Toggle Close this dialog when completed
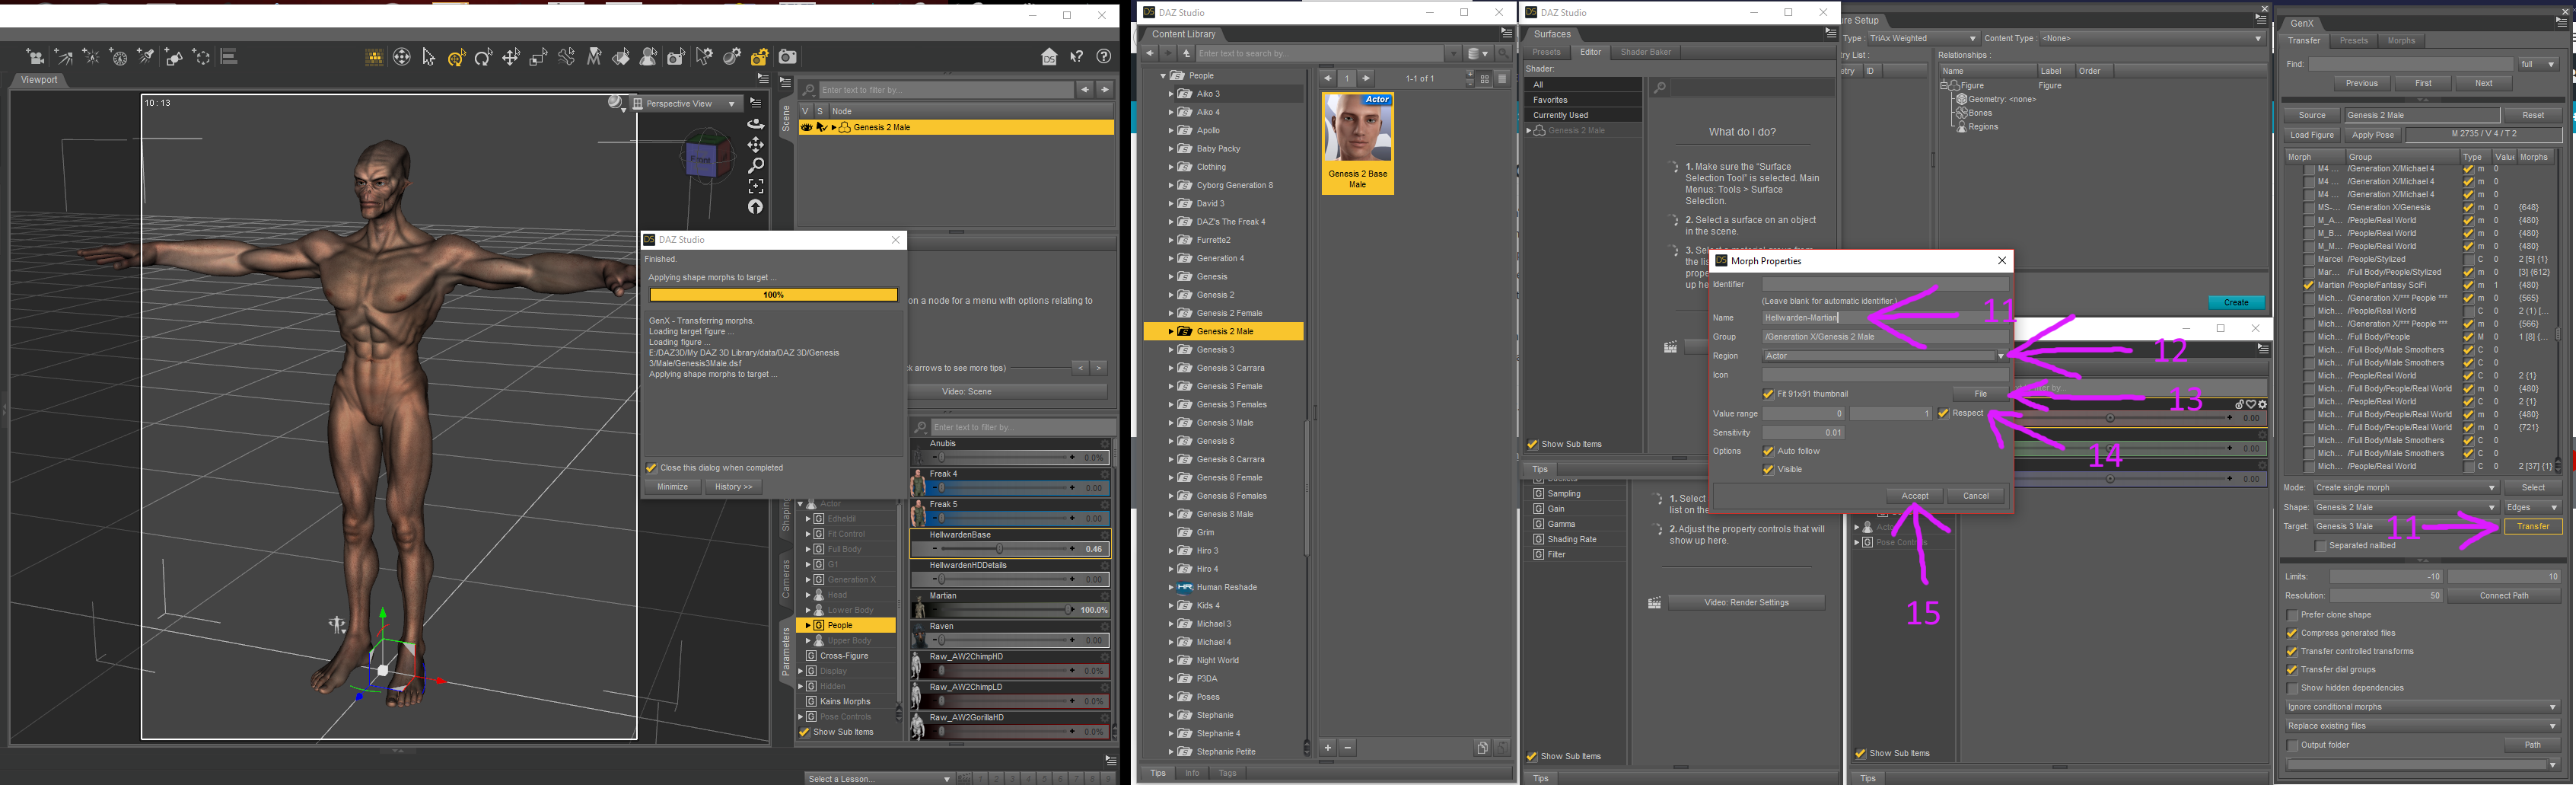This screenshot has height=785, width=2576. point(651,468)
